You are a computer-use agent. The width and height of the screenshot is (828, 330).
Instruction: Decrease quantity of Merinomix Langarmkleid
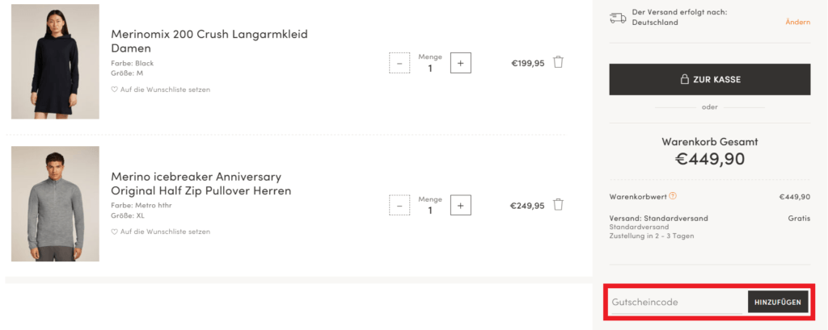(399, 63)
